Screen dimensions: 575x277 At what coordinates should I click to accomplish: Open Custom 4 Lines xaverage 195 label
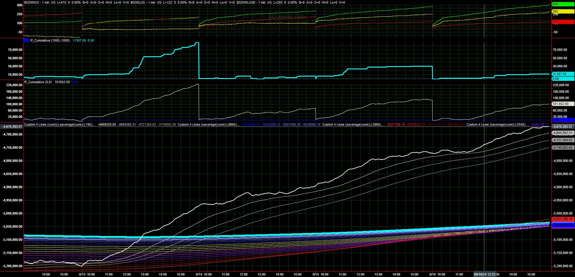pos(59,124)
